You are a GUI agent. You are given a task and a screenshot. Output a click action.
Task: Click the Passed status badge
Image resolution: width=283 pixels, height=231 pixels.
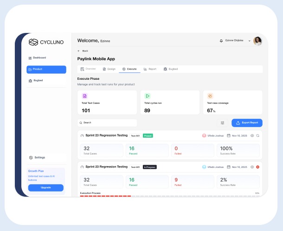coord(148,136)
